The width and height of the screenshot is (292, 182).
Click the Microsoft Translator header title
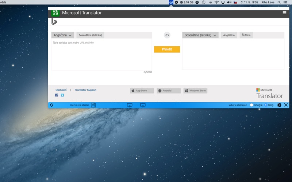tap(82, 13)
